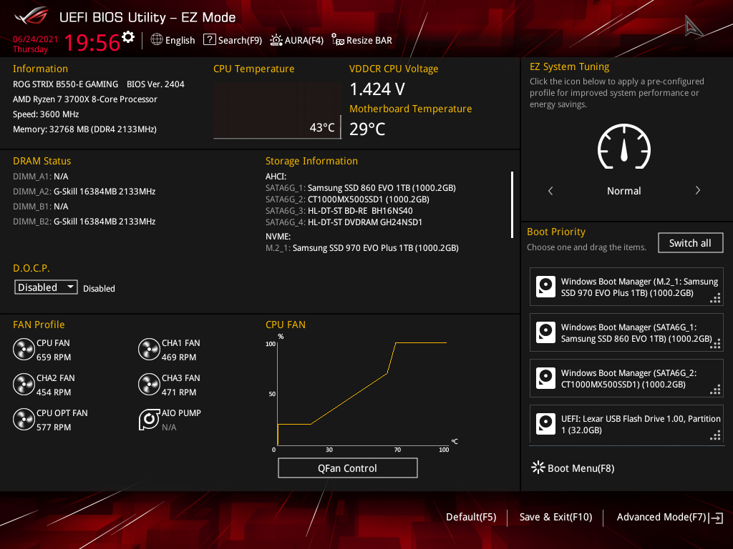Select the CPU FAN spinner icon
The height and width of the screenshot is (549, 733).
click(x=24, y=350)
